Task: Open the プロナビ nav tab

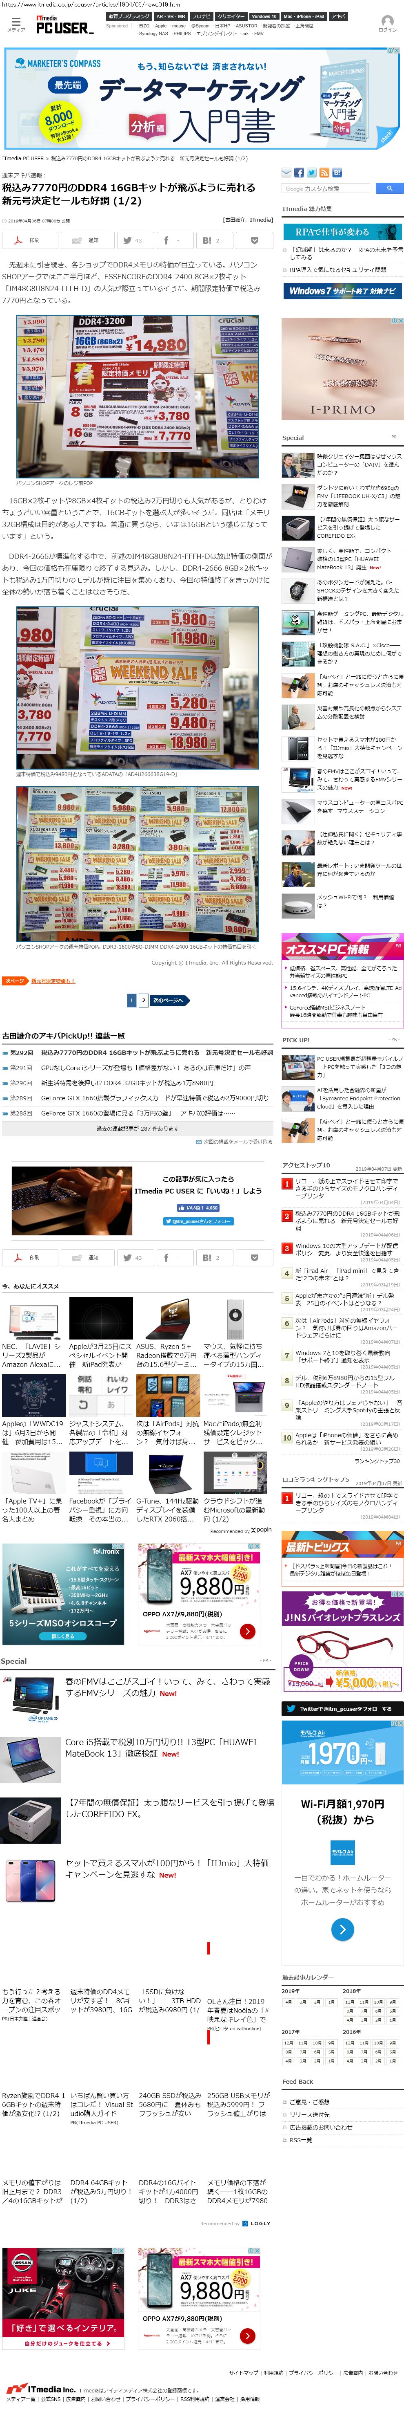Action: [202, 16]
